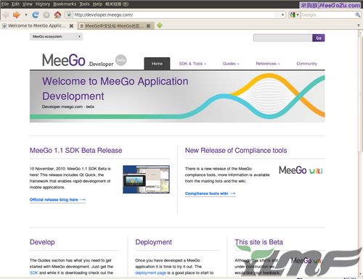Open the deployment page link
Screen dimensions: 363x279
pos(150,272)
